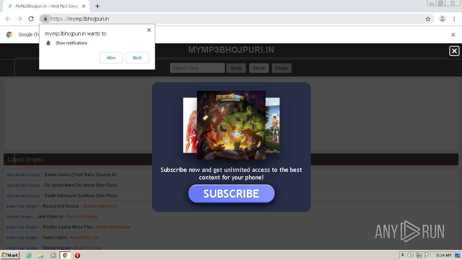462x260 pixels.
Task: Open the Jeanne Merchant singer link
Action: tap(100, 206)
